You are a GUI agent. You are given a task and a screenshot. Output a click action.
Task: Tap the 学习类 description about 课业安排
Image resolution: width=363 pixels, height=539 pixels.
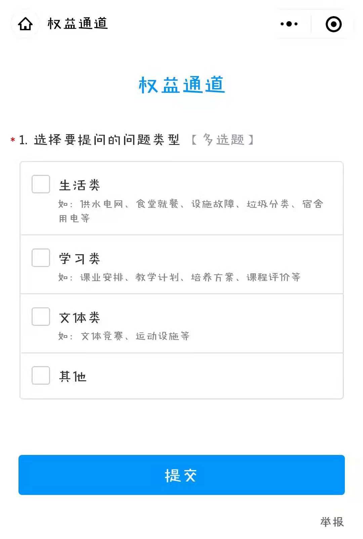(179, 277)
